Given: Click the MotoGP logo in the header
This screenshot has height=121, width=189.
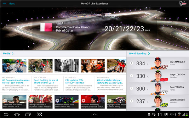Looking at the screenshot, I should (182, 3).
